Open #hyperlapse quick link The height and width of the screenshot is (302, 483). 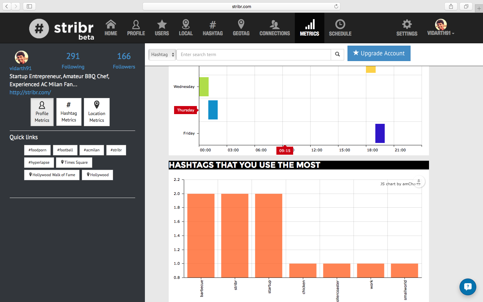coord(39,162)
